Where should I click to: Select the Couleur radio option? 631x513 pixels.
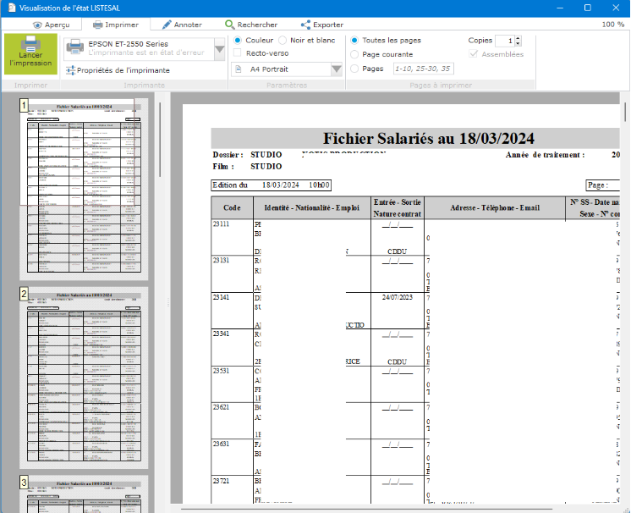239,40
